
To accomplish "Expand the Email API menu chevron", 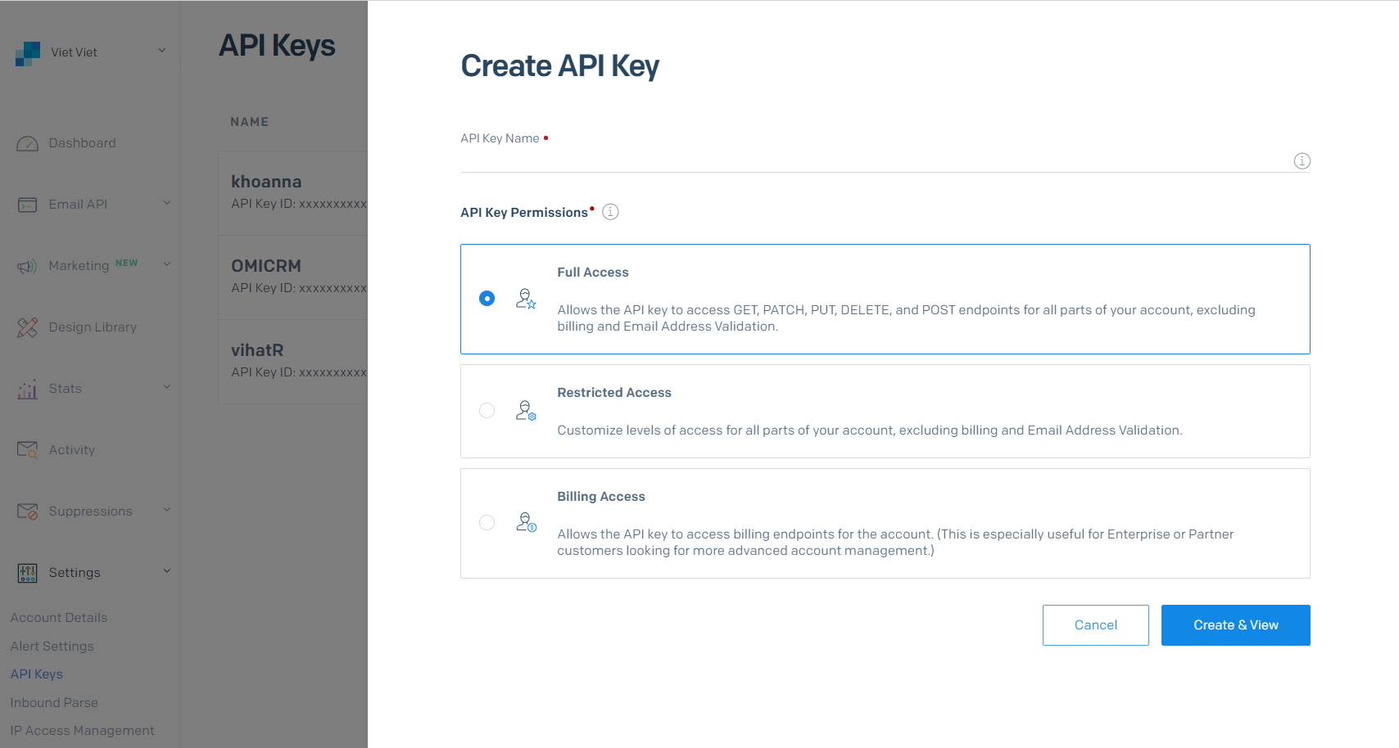I will (167, 203).
